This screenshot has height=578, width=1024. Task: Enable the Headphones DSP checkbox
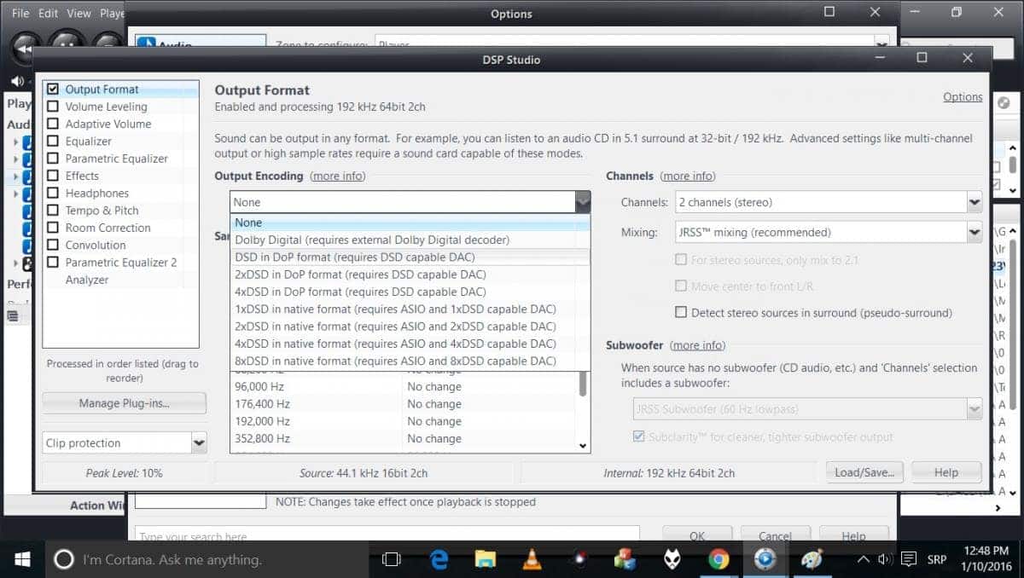click(x=53, y=193)
